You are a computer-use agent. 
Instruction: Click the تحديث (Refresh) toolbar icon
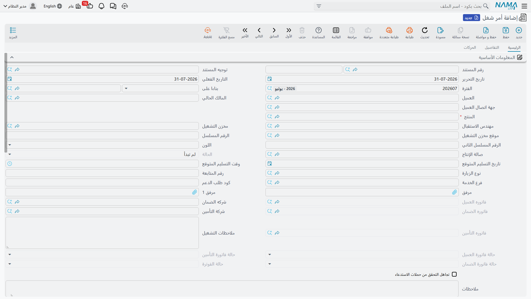click(x=425, y=30)
